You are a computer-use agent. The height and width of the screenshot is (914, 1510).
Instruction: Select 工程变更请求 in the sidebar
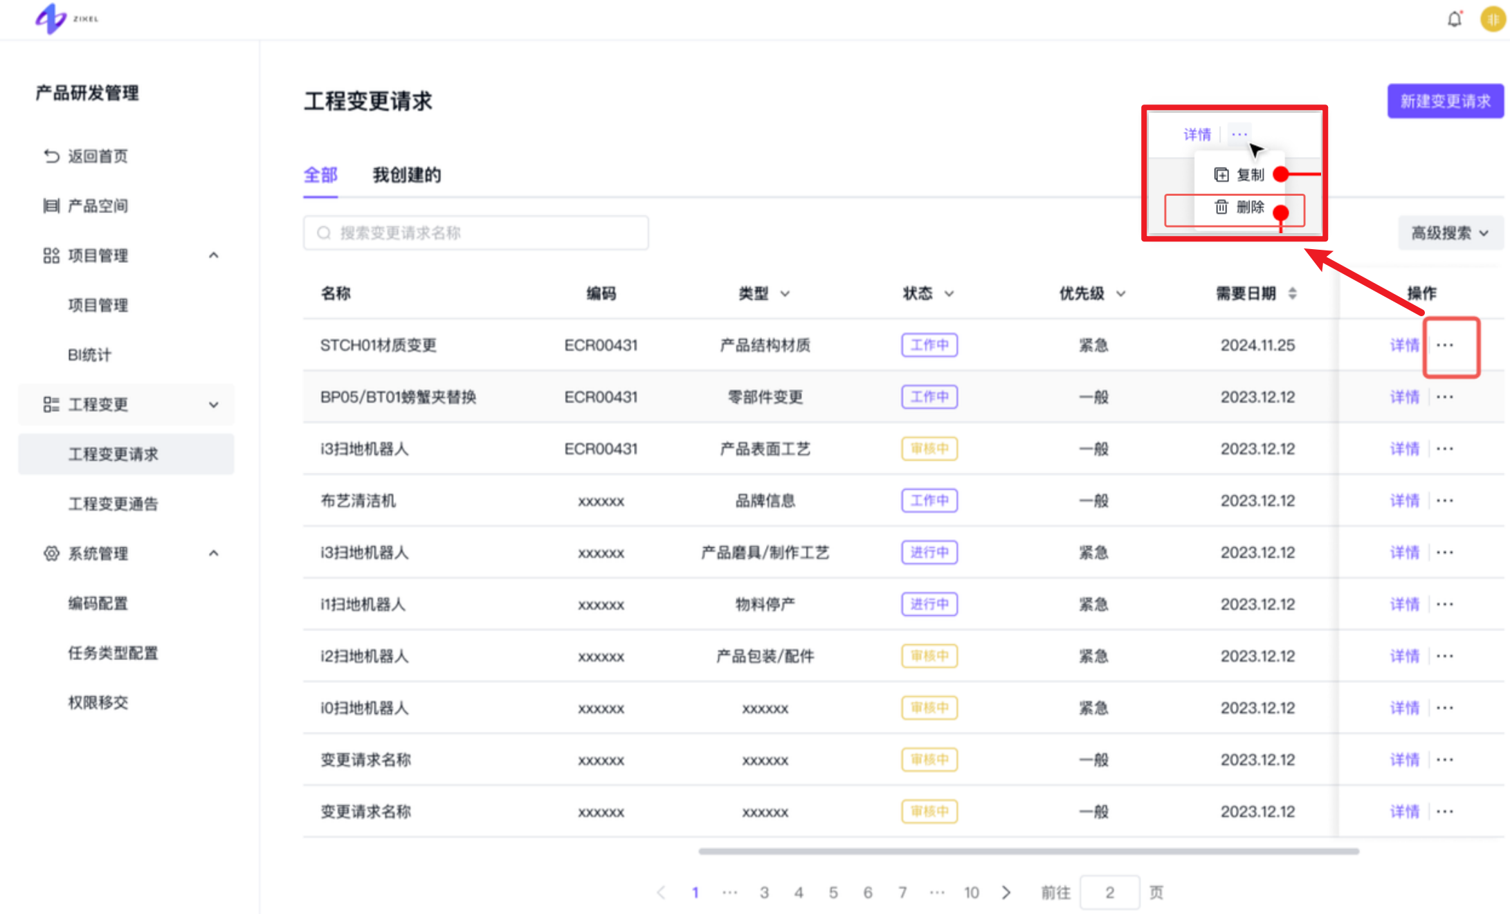tap(126, 454)
